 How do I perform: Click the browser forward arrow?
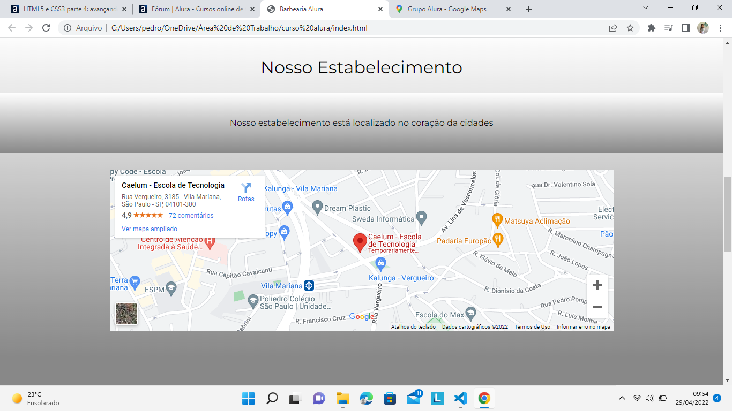point(29,28)
